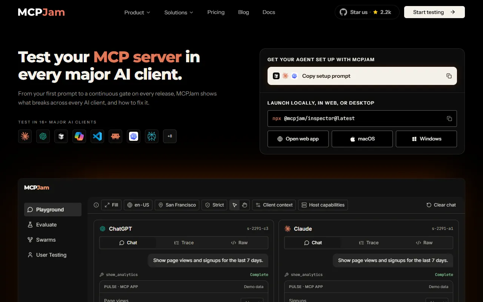The height and width of the screenshot is (302, 483).
Task: Open Swarms in the sidebar
Action: (x=53, y=240)
